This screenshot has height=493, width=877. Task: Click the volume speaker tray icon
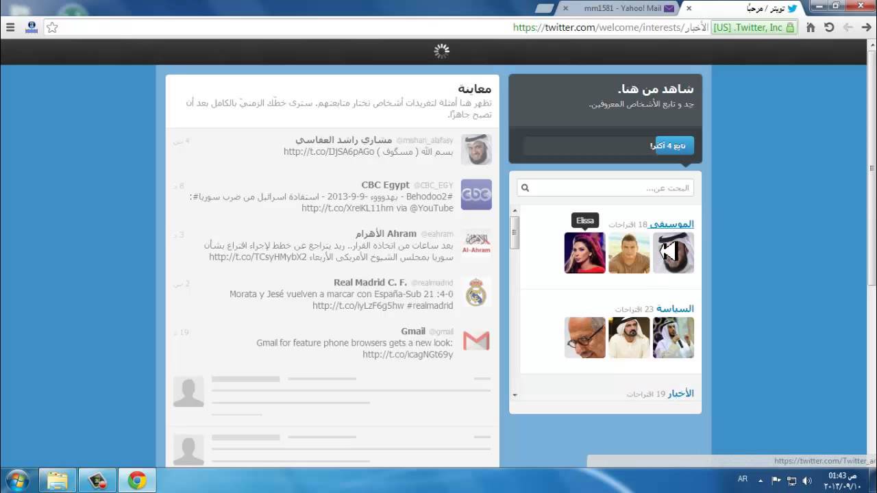[807, 480]
